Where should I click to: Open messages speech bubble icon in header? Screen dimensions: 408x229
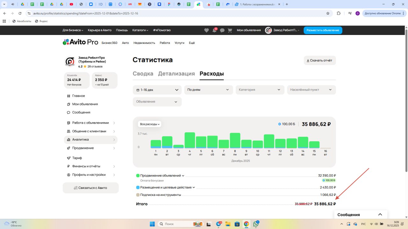222,30
